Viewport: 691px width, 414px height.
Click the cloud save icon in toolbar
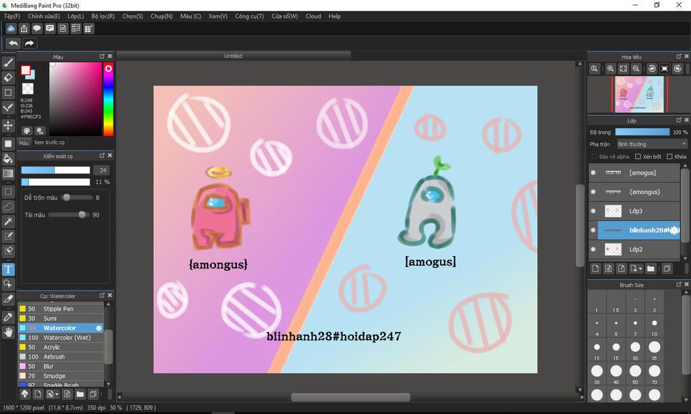pyautogui.click(x=11, y=28)
